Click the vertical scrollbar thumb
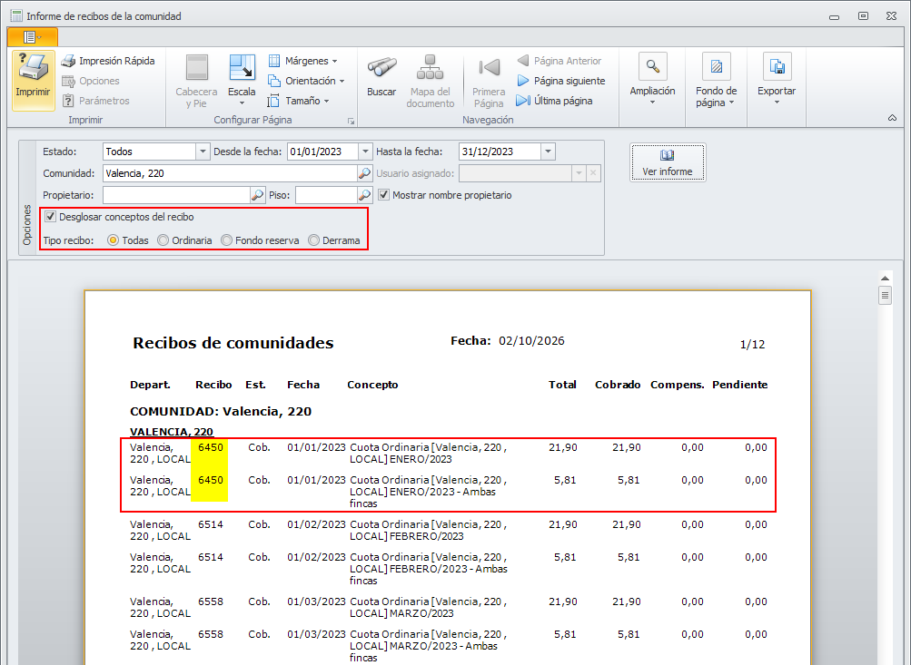The height and width of the screenshot is (665, 911). click(x=885, y=296)
